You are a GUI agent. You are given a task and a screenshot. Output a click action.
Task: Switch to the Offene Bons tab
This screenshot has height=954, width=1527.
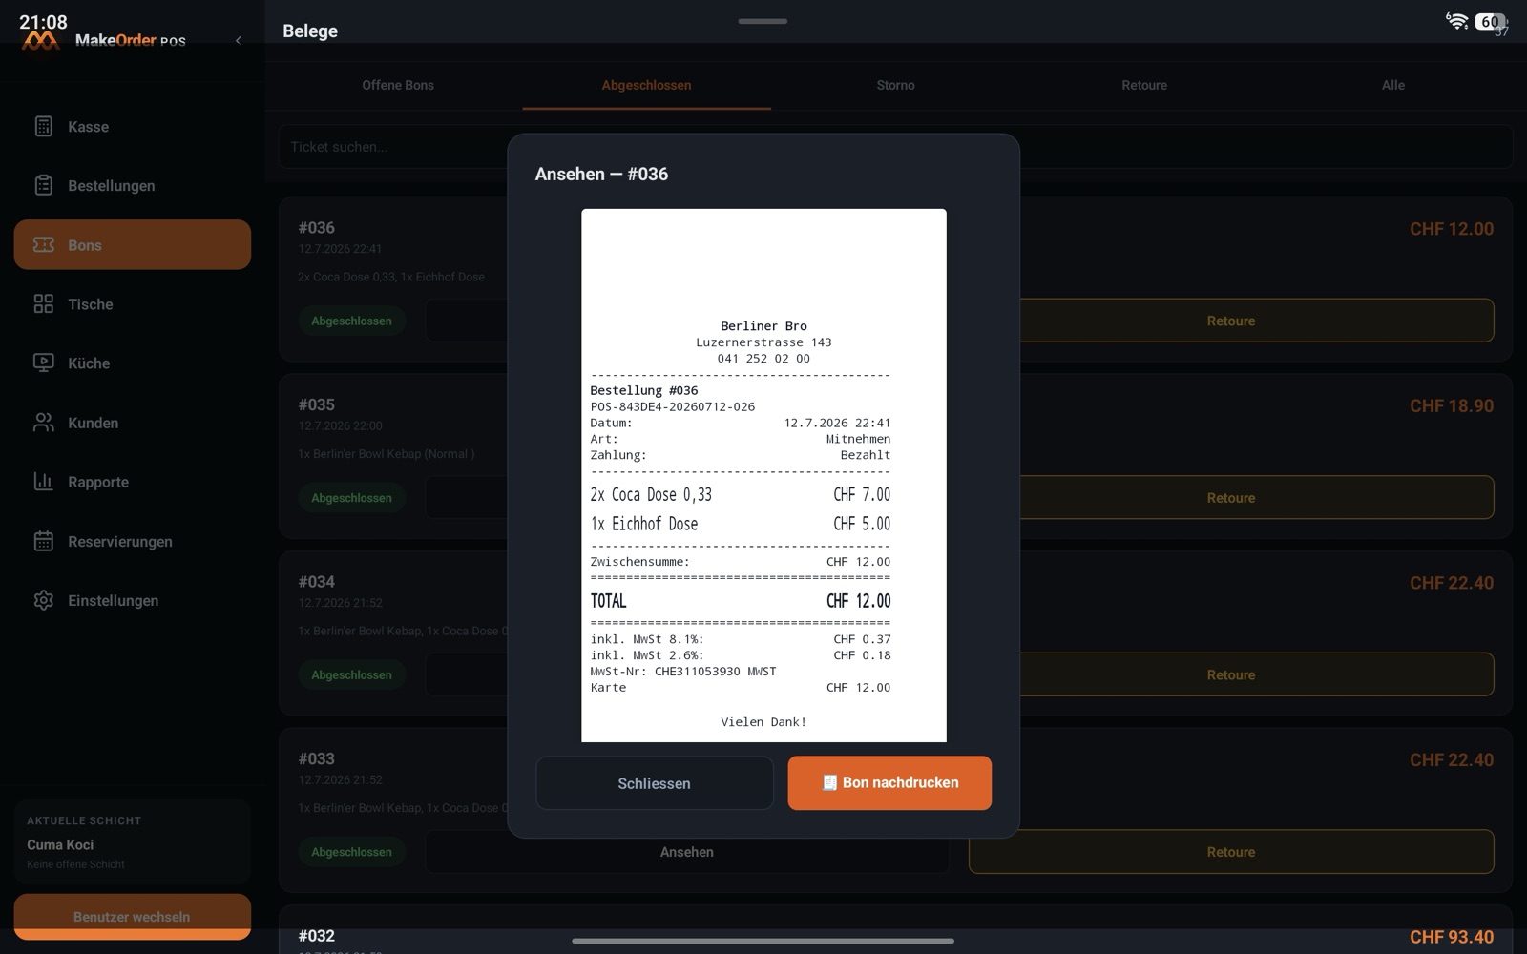click(398, 85)
